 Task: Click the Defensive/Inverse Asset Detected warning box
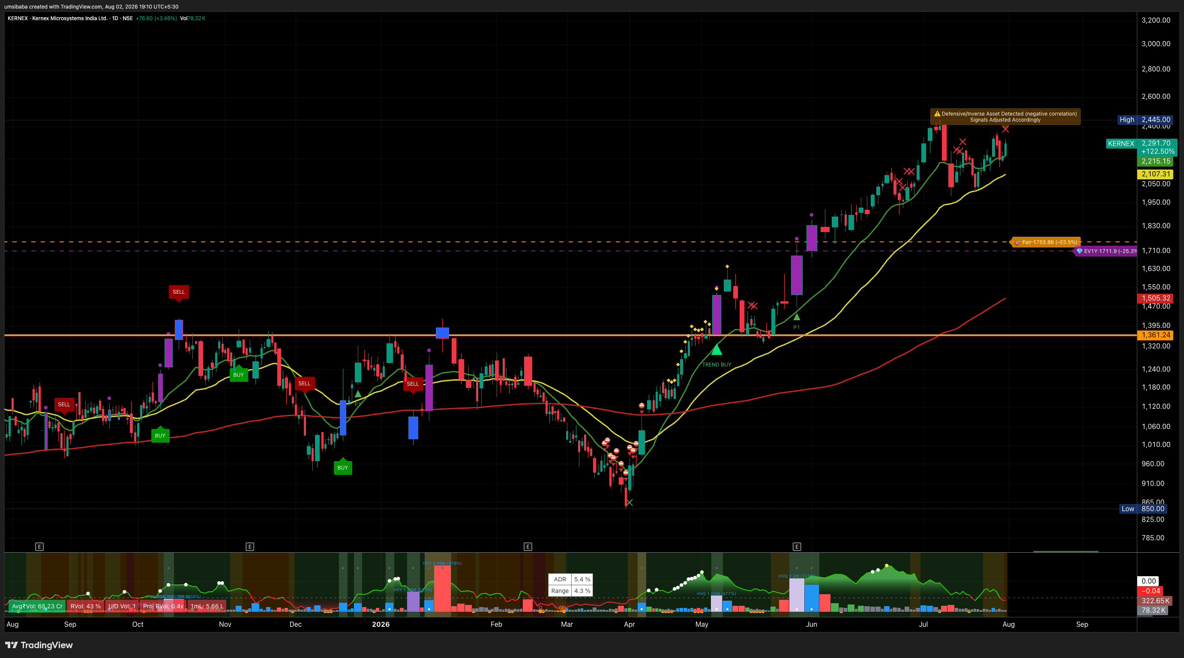1005,116
